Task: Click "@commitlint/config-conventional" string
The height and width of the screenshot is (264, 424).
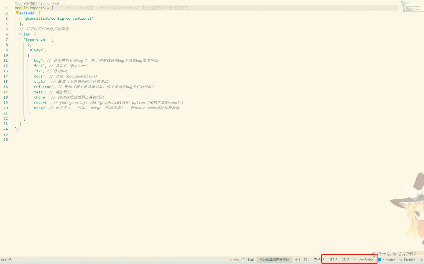Action: pos(59,19)
